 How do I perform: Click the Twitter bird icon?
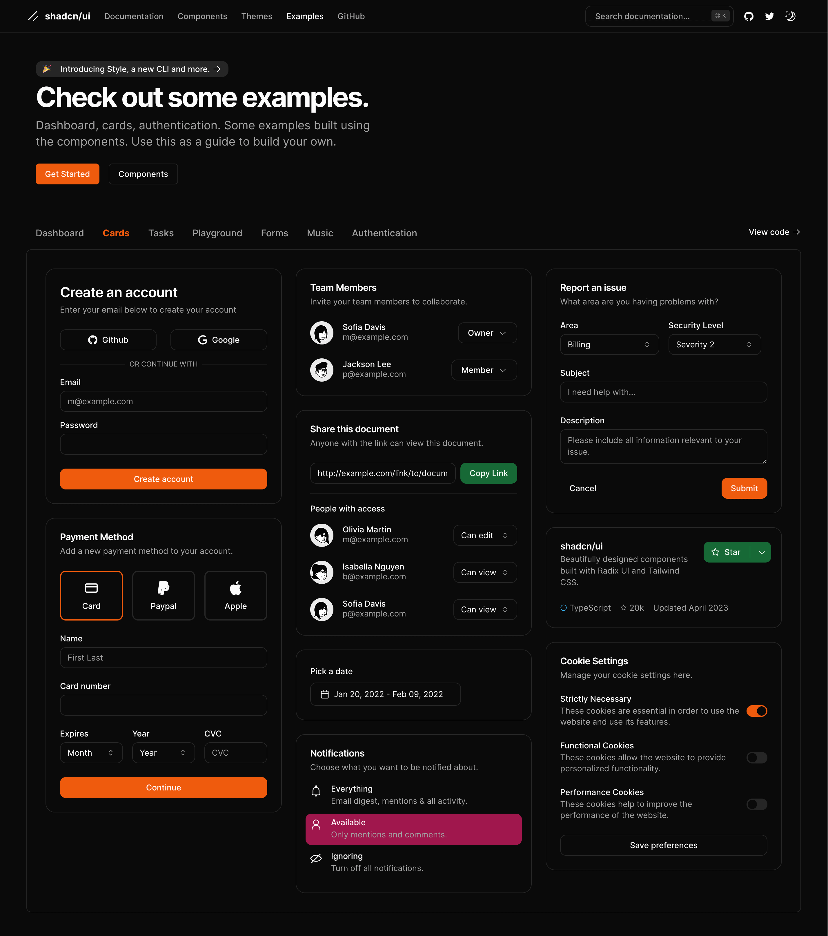pyautogui.click(x=769, y=17)
